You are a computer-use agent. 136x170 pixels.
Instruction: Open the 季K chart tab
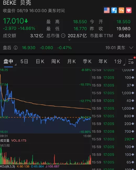point(87,61)
